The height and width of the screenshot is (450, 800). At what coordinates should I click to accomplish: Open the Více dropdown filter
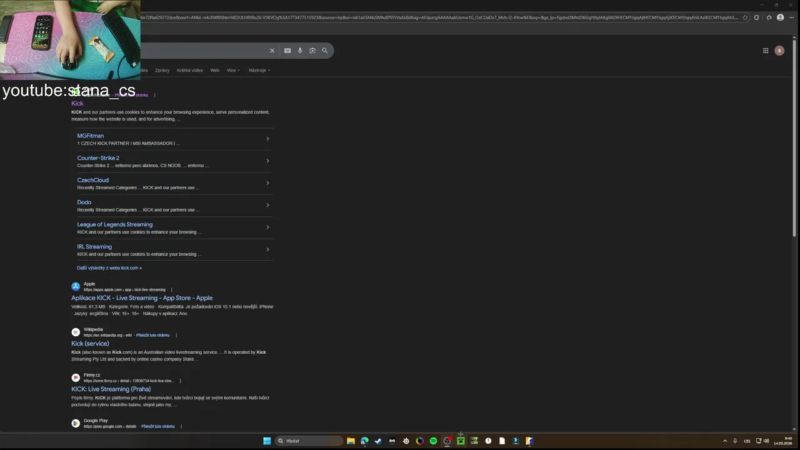pos(233,70)
